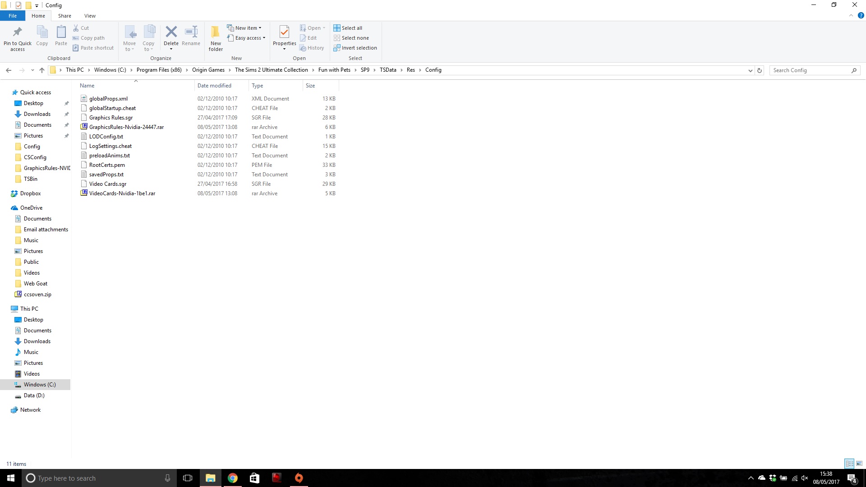Click the TSData breadcrumb in the address bar
866x487 pixels.
pyautogui.click(x=388, y=70)
